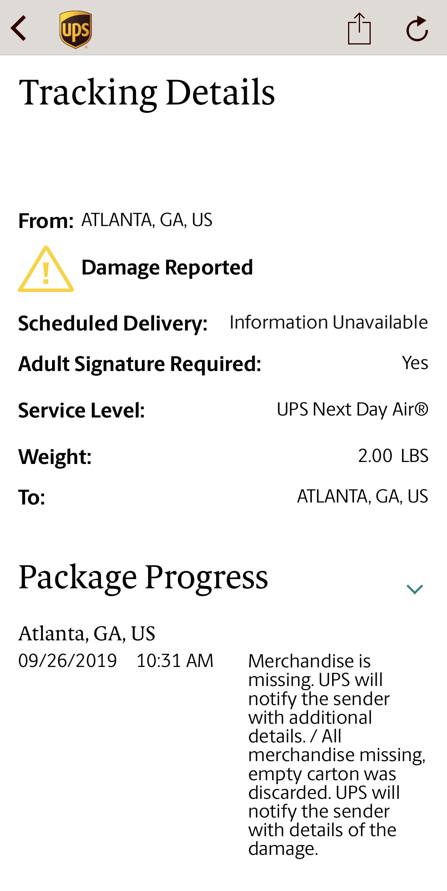The height and width of the screenshot is (891, 447).
Task: Tap the Service Level label
Action: click(81, 410)
